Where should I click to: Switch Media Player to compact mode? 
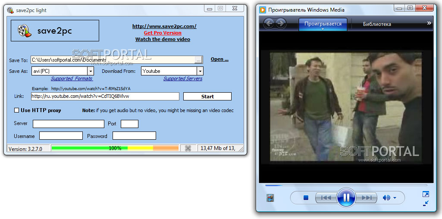coord(426,203)
